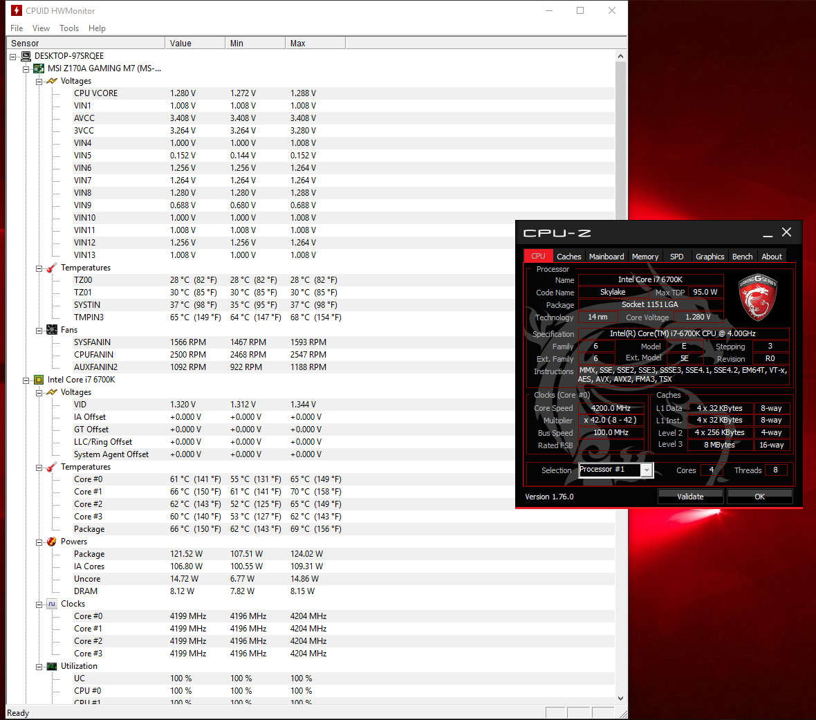
Task: Collapse the Fans group
Action: (x=39, y=330)
